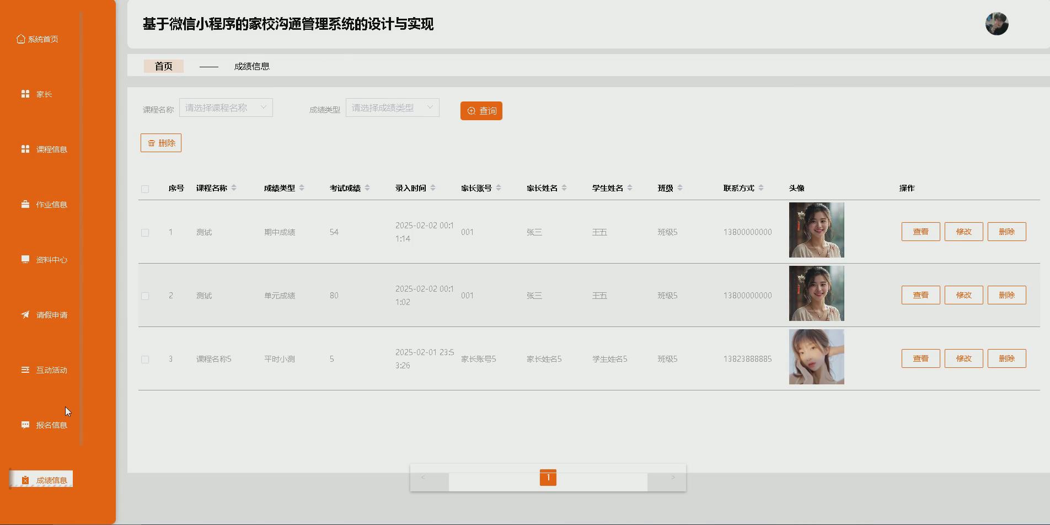1050x525 pixels.
Task: Click 删除 for row 1 期中成绩
Action: pos(1007,232)
